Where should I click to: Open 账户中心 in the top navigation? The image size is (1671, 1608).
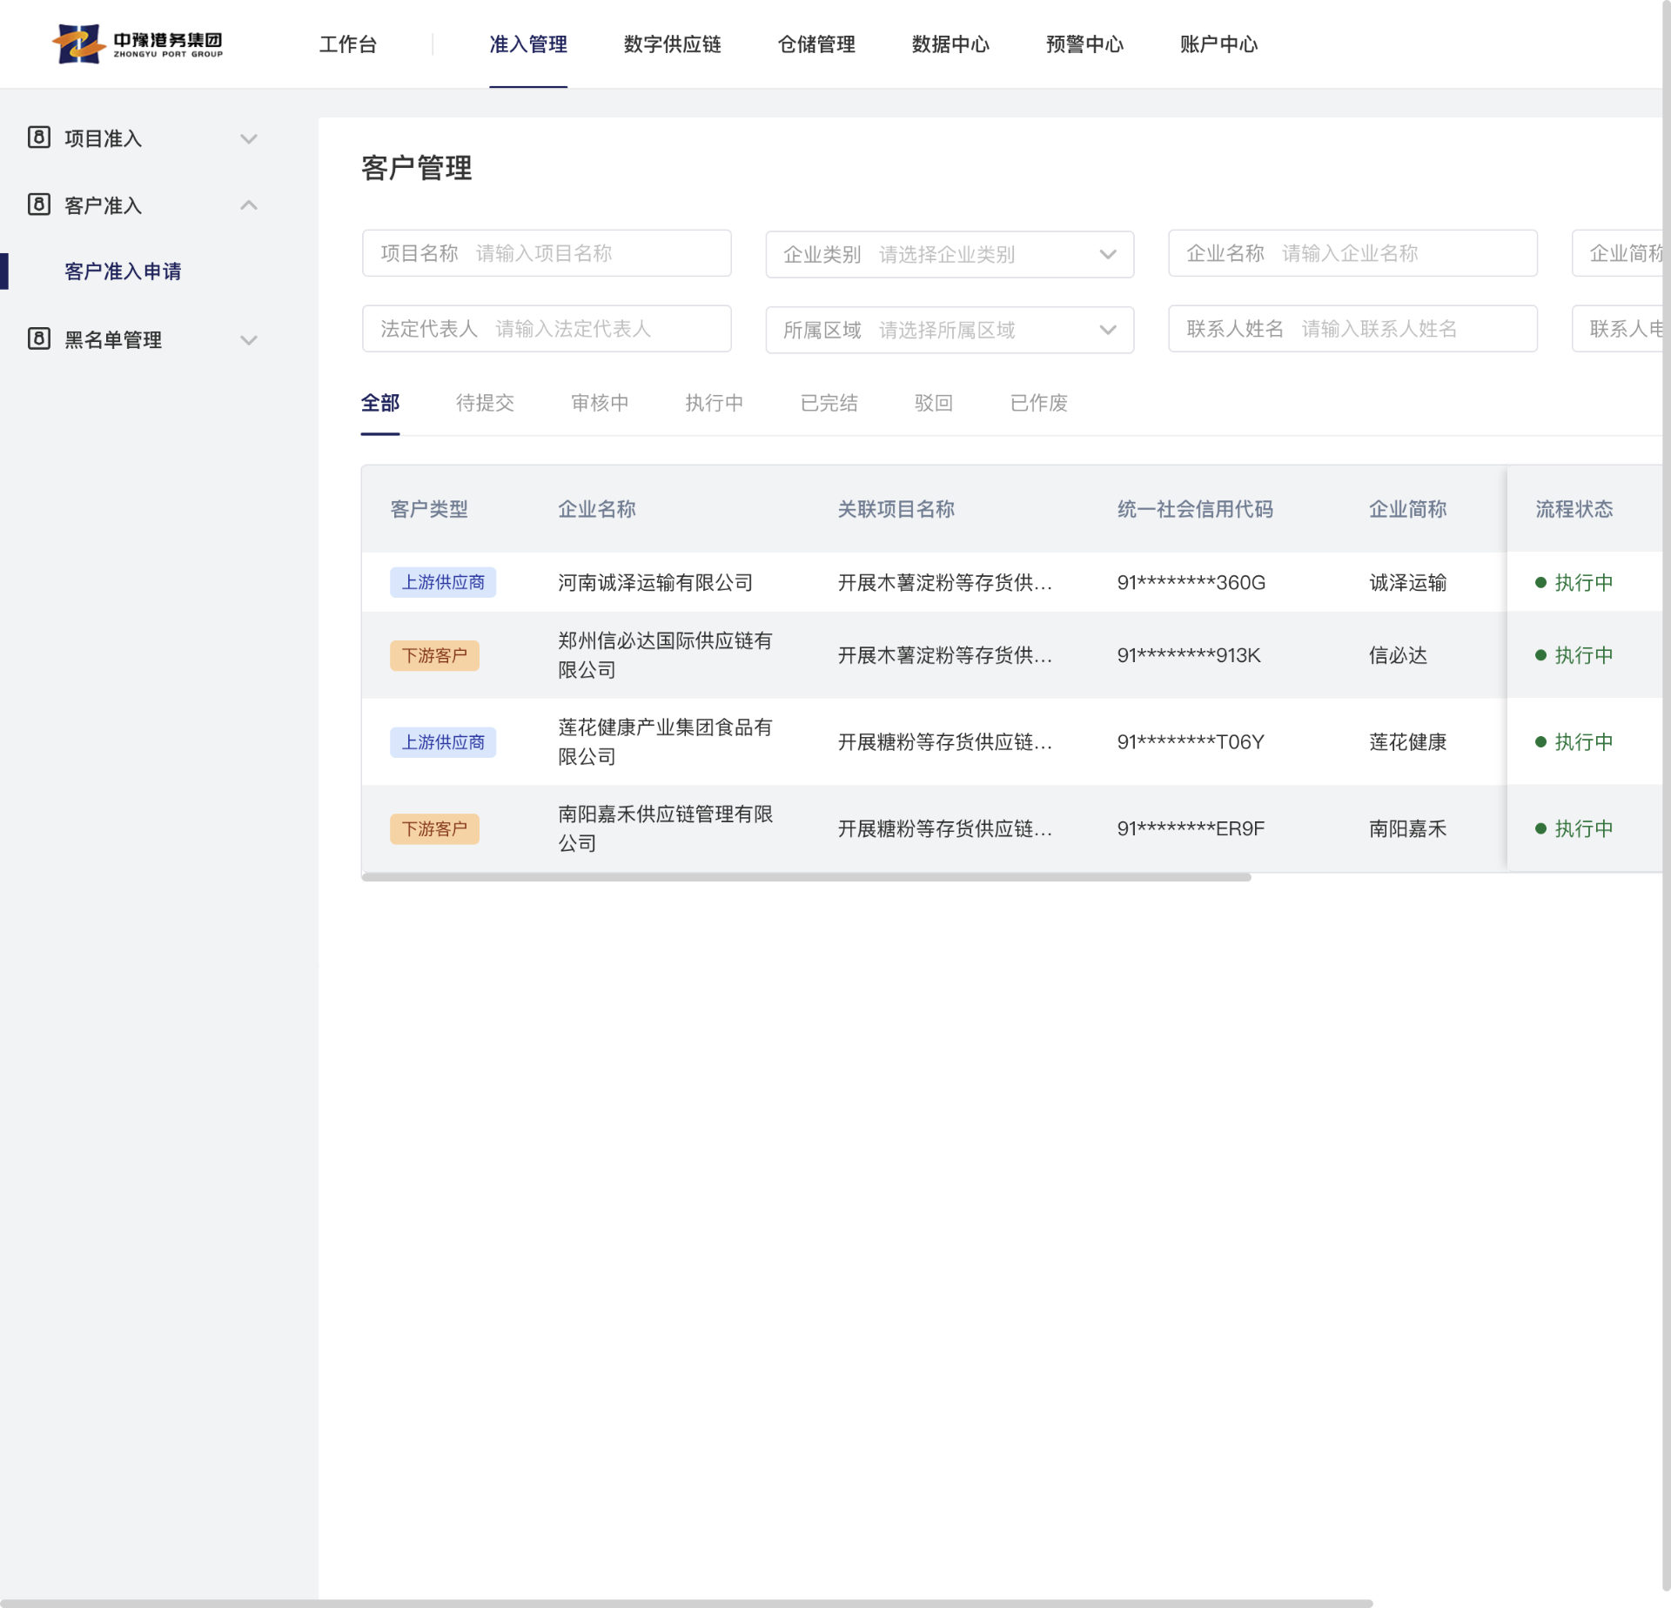tap(1218, 44)
